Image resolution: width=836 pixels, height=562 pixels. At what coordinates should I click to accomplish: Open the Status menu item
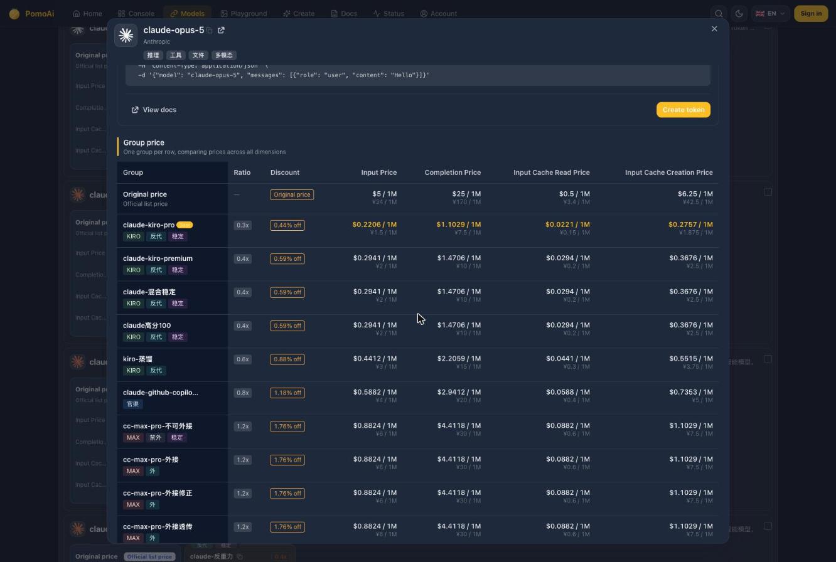pyautogui.click(x=389, y=13)
